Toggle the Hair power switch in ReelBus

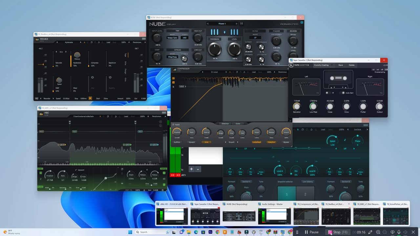[93, 77]
